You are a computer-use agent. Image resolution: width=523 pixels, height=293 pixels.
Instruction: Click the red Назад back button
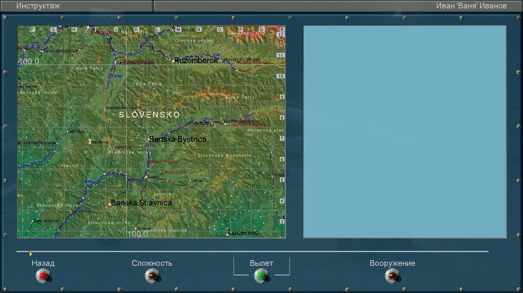[43, 276]
